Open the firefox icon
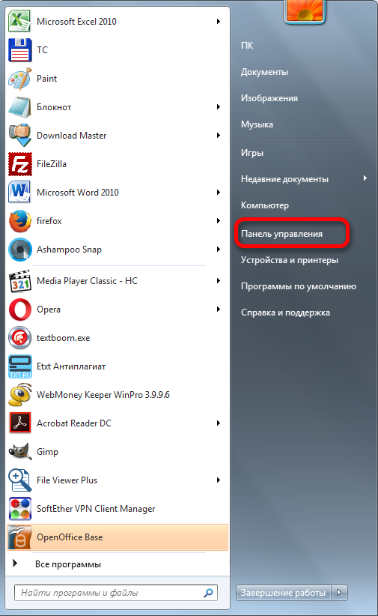 tap(19, 221)
